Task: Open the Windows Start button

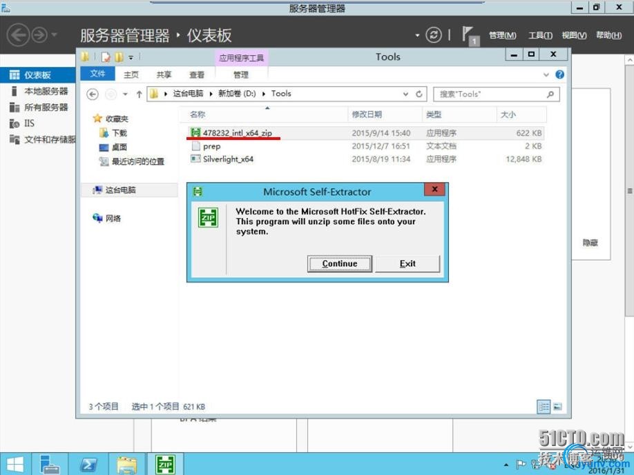Action: 15,465
